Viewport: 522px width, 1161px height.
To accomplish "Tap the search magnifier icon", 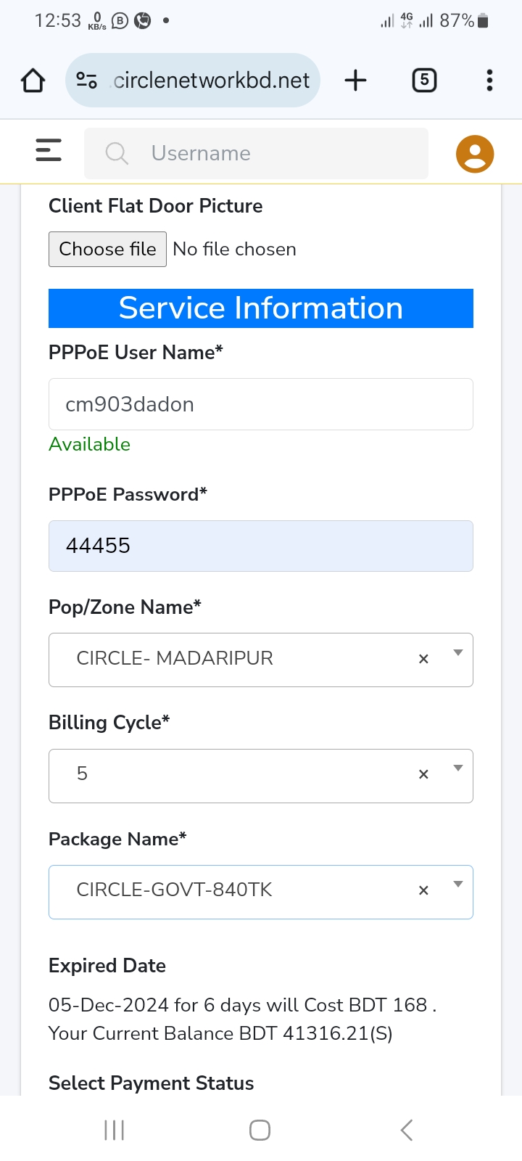I will pyautogui.click(x=117, y=153).
